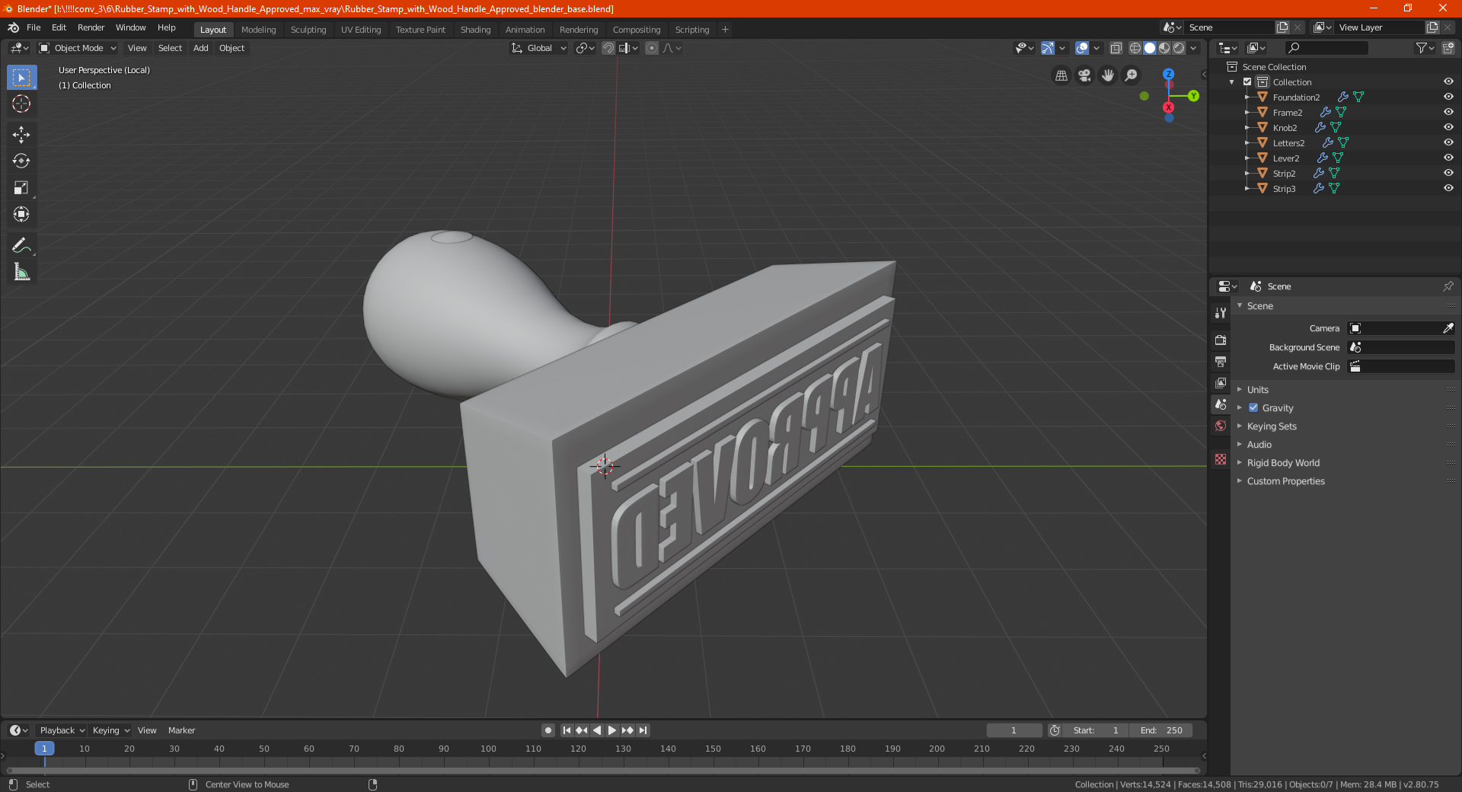
Task: Open the viewport Add menu
Action: tap(201, 48)
